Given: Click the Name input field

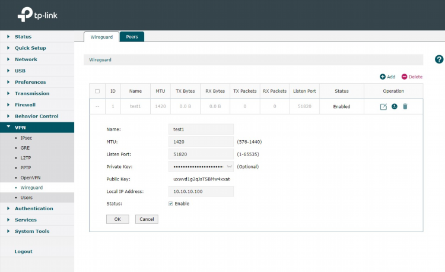Looking at the screenshot, I should pos(201,129).
